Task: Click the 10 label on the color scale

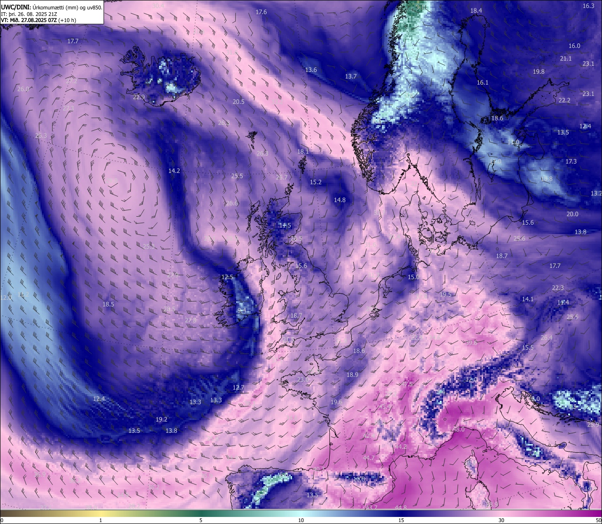Action: pyautogui.click(x=301, y=520)
